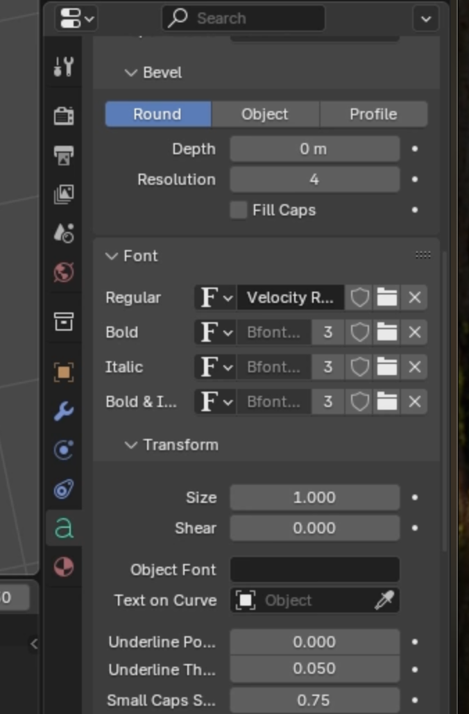Click the Bold Bfont name field
The height and width of the screenshot is (714, 469).
coord(274,333)
